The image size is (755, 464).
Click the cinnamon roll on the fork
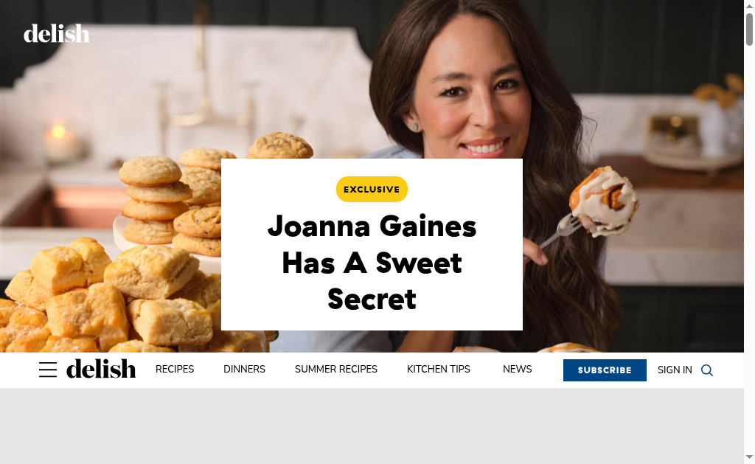click(x=604, y=201)
